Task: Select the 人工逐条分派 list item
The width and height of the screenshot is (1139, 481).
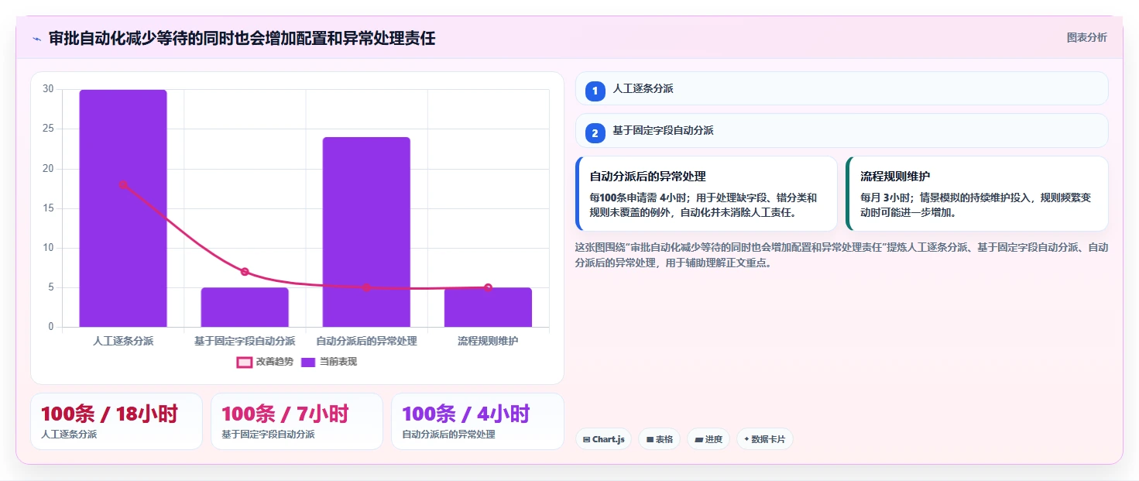Action: [842, 88]
